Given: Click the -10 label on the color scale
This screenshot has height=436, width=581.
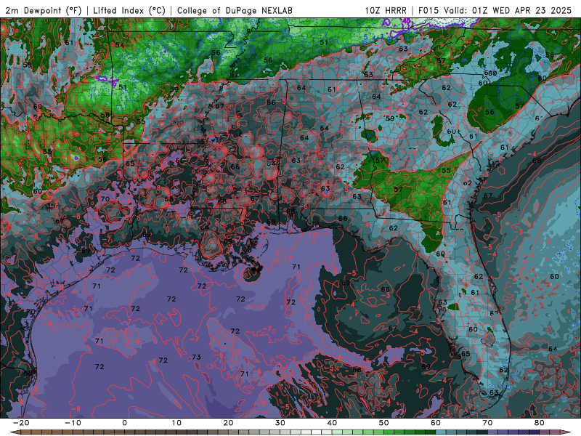Looking at the screenshot, I should 73,423.
